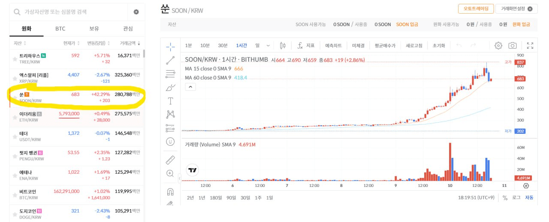Click the go-to-date target icon

click(526, 186)
